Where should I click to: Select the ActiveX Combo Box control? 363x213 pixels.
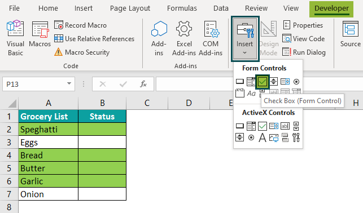pos(251,126)
